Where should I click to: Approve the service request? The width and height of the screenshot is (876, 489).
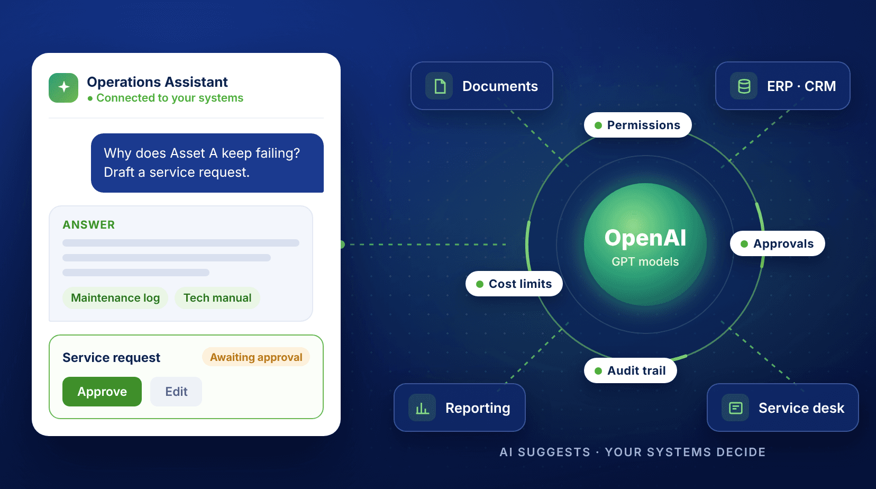102,392
